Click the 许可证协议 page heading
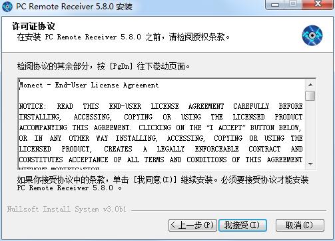Image resolution: width=335 pixels, height=241 pixels. pos(33,26)
